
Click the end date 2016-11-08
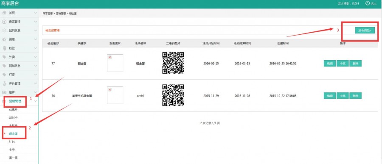[x=242, y=96]
